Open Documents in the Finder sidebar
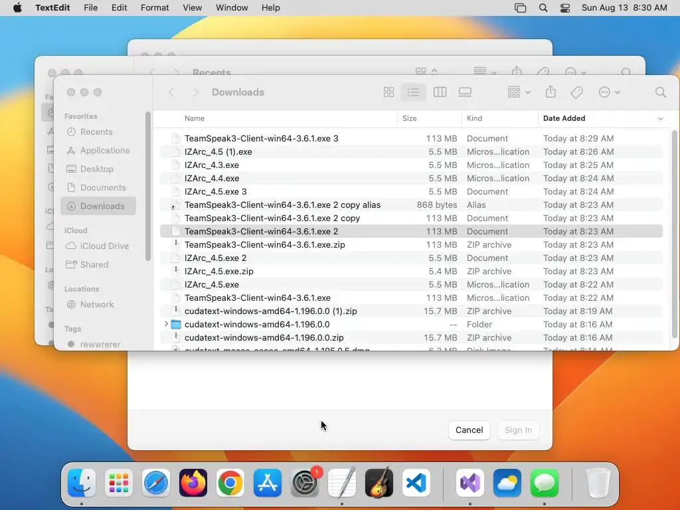The width and height of the screenshot is (680, 510). coord(98,188)
